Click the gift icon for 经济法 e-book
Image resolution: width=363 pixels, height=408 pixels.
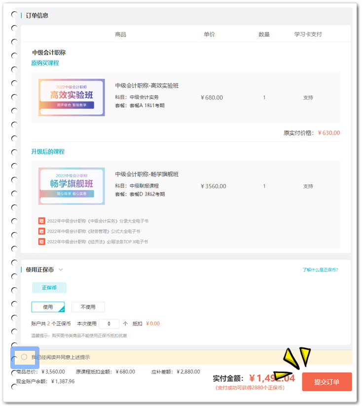coord(41,241)
